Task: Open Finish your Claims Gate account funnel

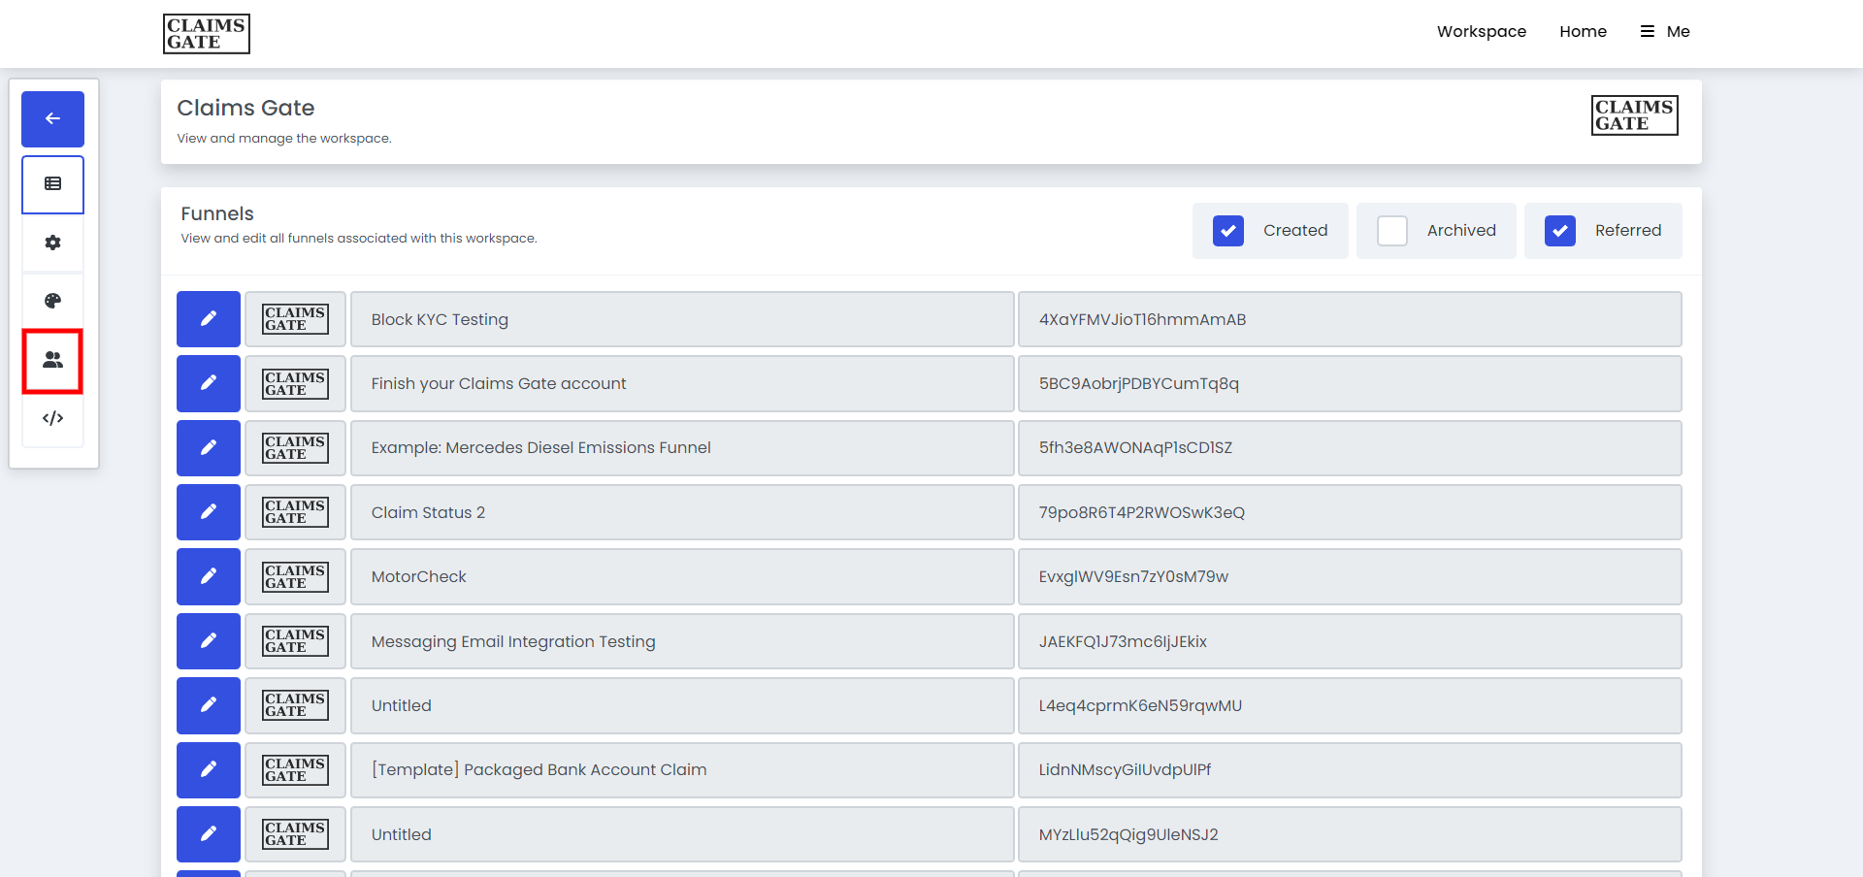Action: (x=681, y=384)
